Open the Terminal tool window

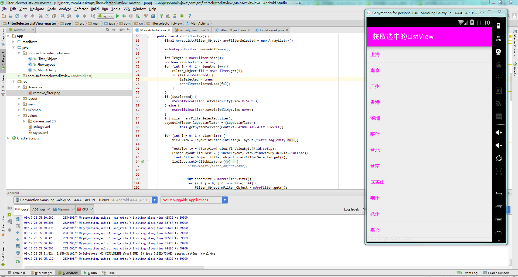click(x=16, y=273)
